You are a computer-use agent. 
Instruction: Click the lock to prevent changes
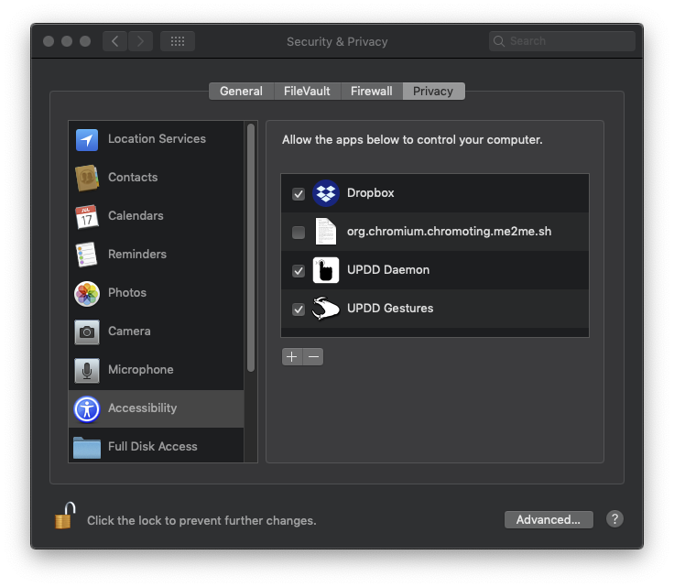tap(65, 516)
